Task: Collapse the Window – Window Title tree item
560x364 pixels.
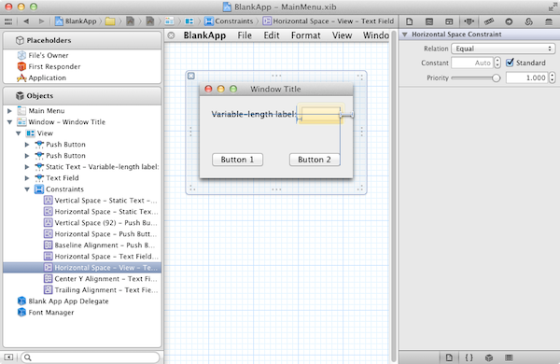Action: pos(9,122)
